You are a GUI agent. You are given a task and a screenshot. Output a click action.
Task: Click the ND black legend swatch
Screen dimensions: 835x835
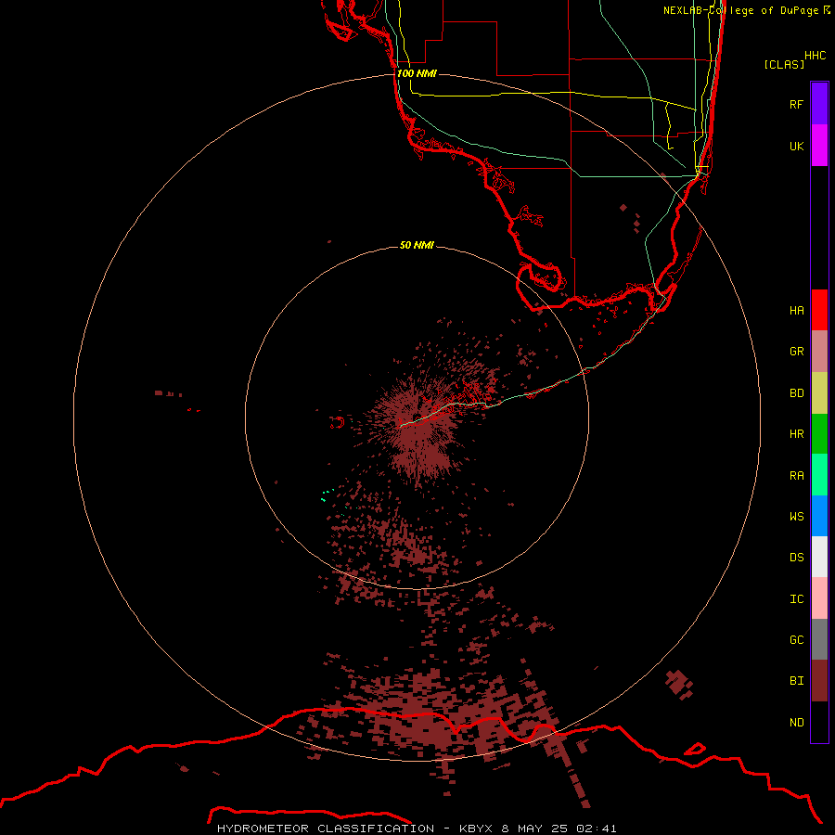click(x=819, y=722)
